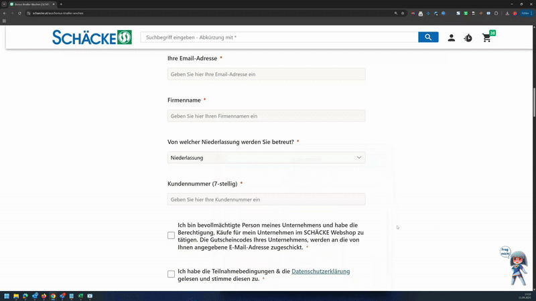Click the Niederlassung dropdown chevron arrow

359,158
